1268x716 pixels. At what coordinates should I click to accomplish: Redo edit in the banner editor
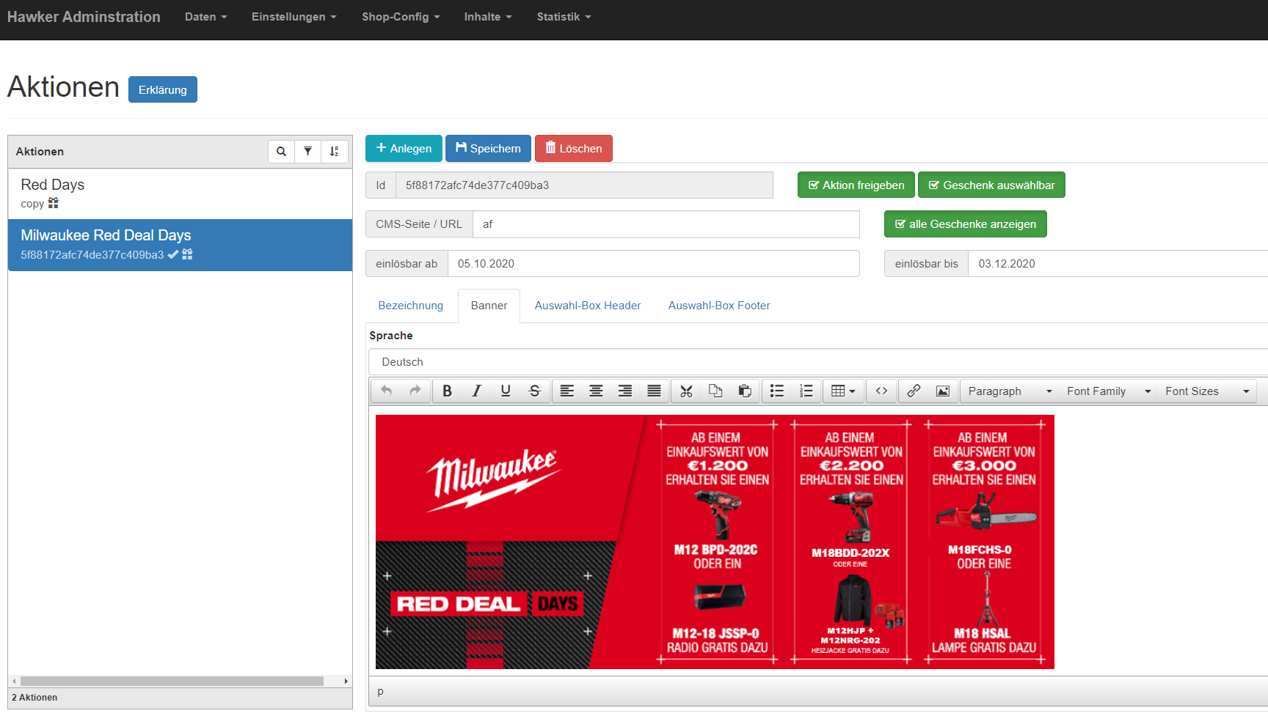click(x=415, y=391)
